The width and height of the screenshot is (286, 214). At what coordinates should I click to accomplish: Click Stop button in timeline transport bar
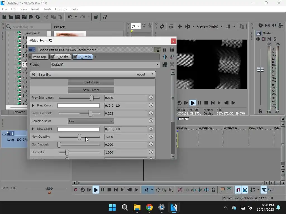[109, 190]
